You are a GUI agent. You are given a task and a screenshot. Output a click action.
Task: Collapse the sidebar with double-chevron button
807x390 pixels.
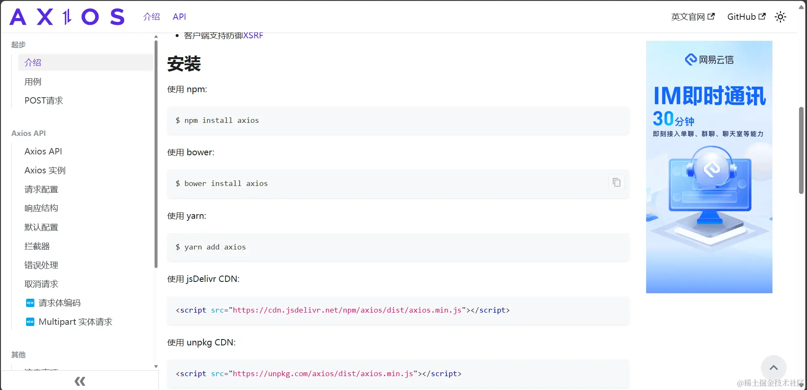pyautogui.click(x=80, y=381)
